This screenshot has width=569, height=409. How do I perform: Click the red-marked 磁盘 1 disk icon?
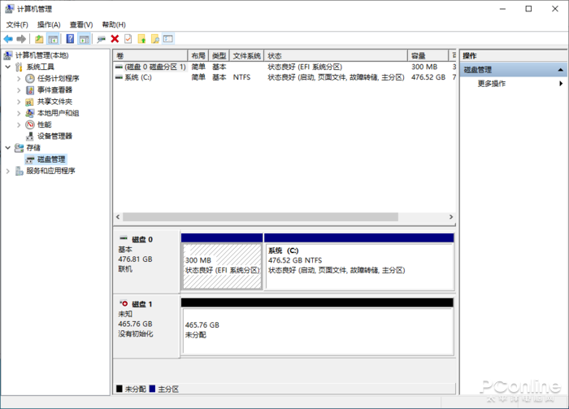(124, 303)
